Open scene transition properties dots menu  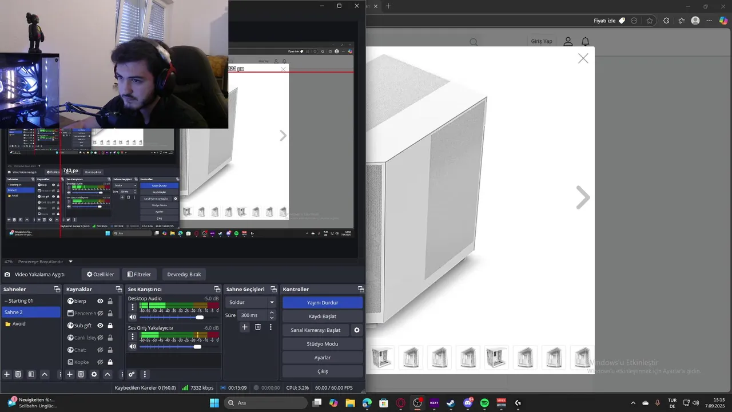[x=270, y=327]
